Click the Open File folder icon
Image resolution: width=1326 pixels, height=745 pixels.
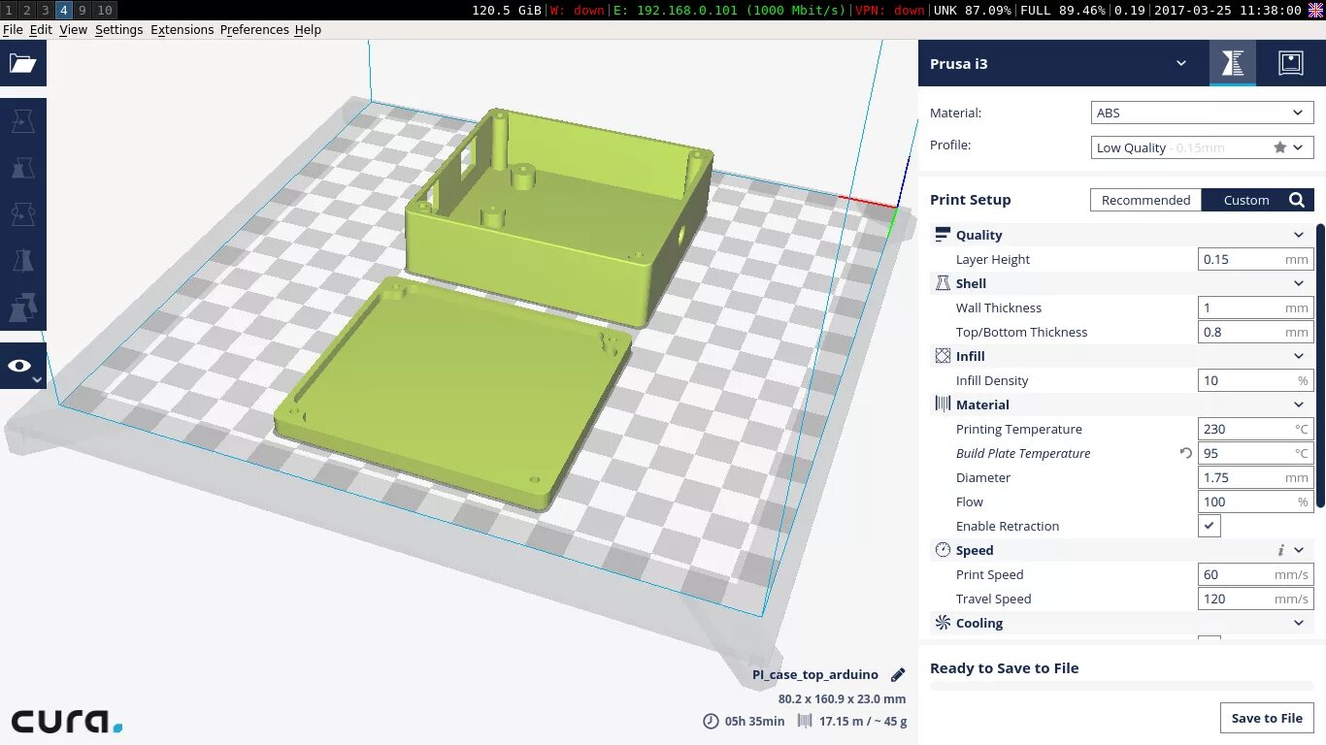[x=22, y=64]
